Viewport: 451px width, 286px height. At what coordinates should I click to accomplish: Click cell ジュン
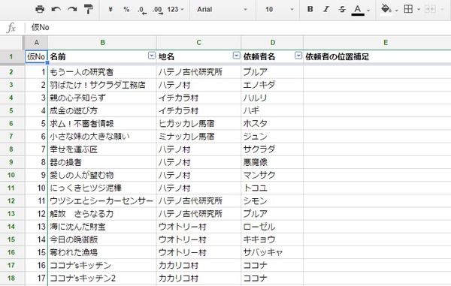click(x=272, y=137)
